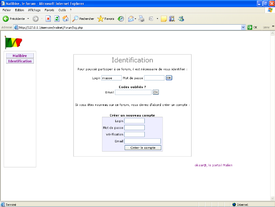
Task: Click OK beside the Email recovery field
Action: coord(156,92)
